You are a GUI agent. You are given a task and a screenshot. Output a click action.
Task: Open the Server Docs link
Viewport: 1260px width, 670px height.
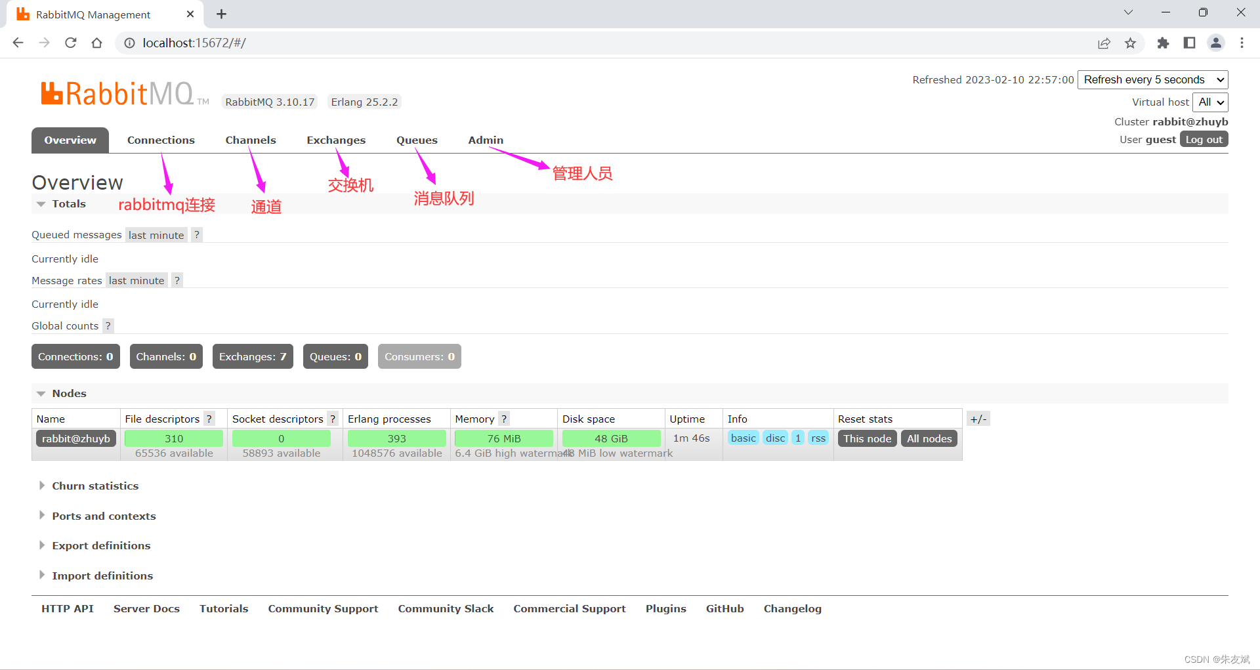coord(146,609)
